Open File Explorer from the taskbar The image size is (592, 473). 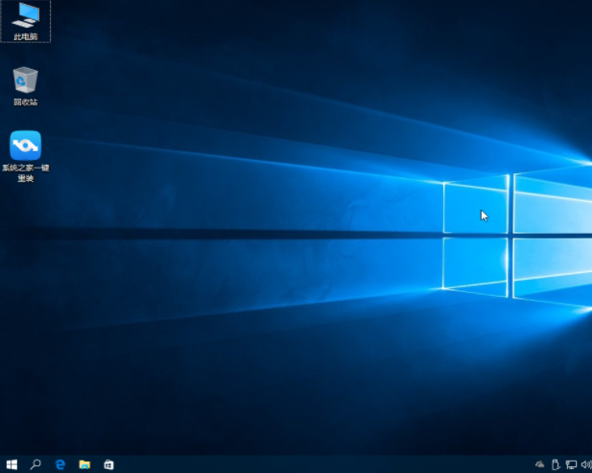[x=84, y=464]
